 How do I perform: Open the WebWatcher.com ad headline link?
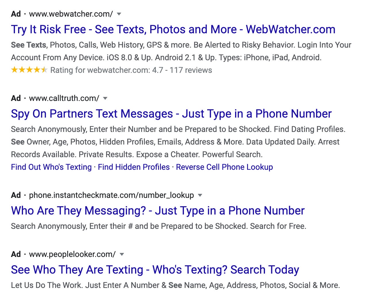(172, 29)
